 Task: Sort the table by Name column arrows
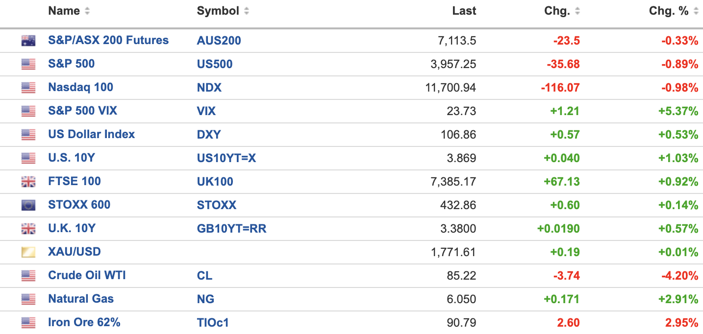pos(87,11)
